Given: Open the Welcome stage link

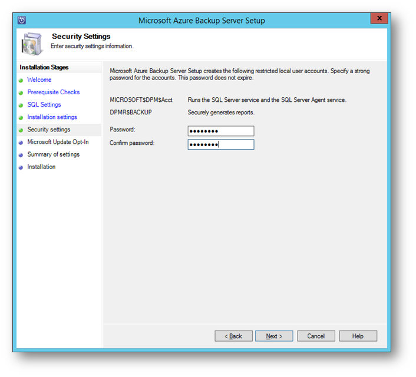Looking at the screenshot, I should 39,80.
